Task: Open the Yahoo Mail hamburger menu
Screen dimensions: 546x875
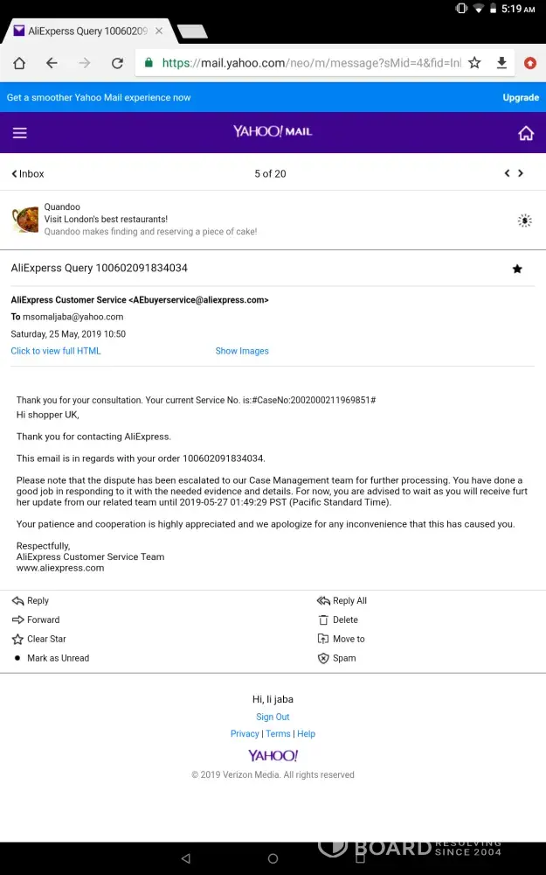Action: [x=20, y=133]
